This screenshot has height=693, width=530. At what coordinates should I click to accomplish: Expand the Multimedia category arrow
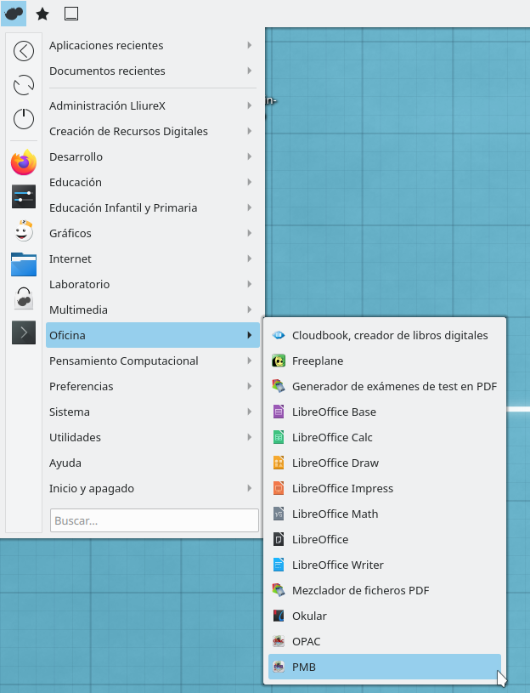click(249, 310)
